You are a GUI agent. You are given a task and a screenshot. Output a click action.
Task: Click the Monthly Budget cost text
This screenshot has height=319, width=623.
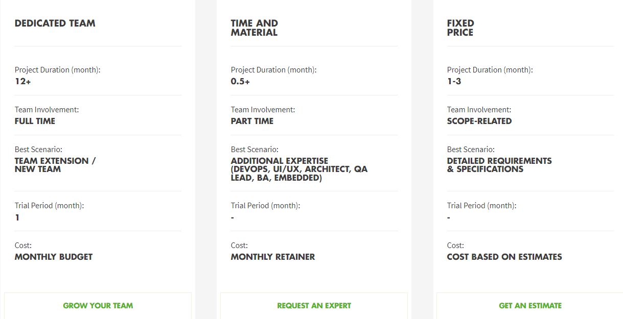54,257
